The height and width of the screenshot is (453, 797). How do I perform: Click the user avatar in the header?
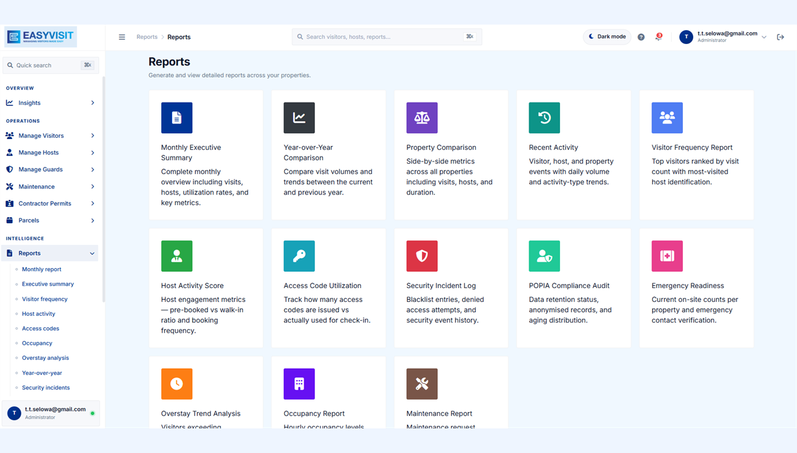point(686,37)
